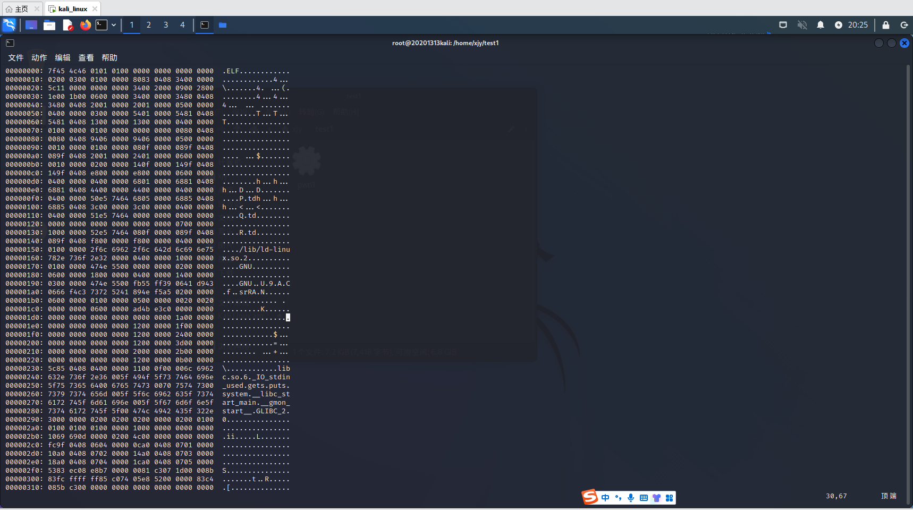Click the log out panel icon
The width and height of the screenshot is (913, 510).
(x=904, y=25)
